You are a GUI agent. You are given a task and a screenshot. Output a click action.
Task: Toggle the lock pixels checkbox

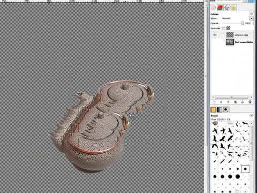click(x=224, y=28)
